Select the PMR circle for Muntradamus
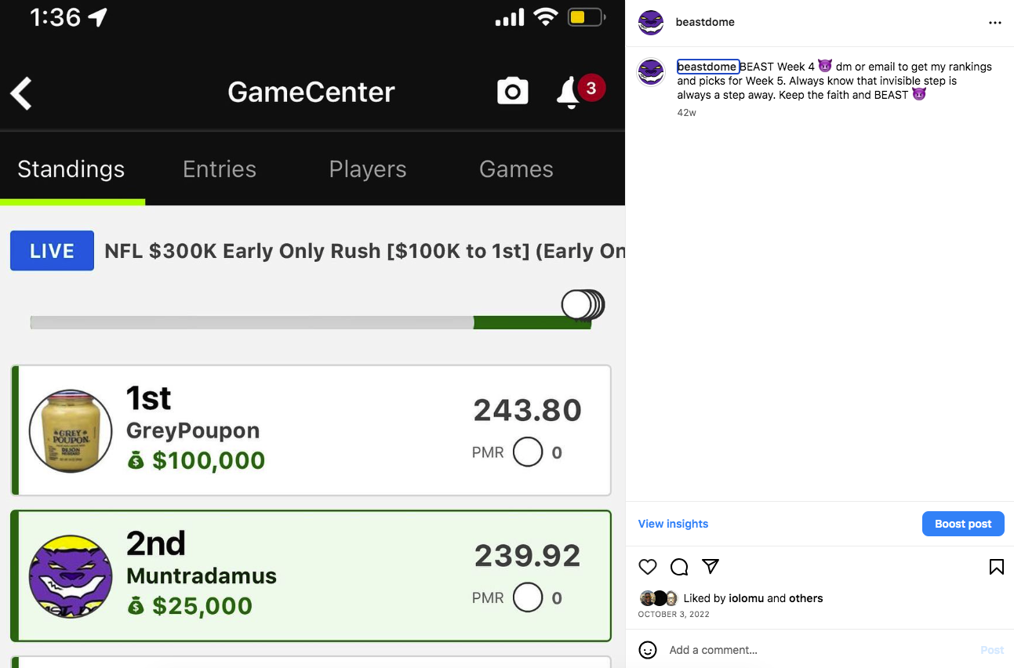Viewport: 1014px width, 668px height. [x=528, y=598]
